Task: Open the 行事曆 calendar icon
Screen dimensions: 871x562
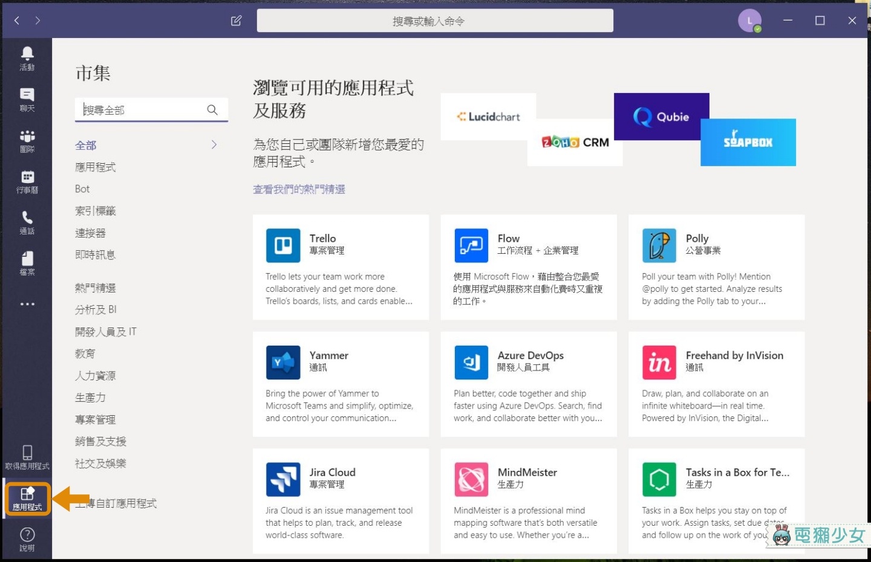Action: (27, 176)
